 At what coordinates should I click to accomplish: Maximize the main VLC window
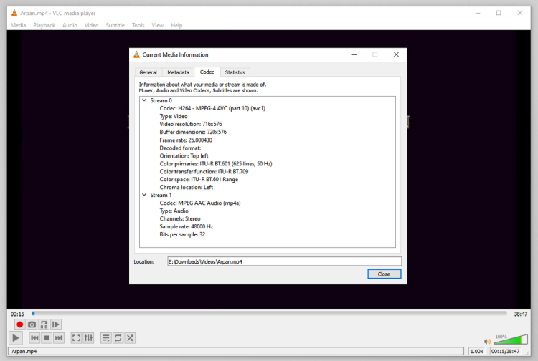[x=499, y=13]
